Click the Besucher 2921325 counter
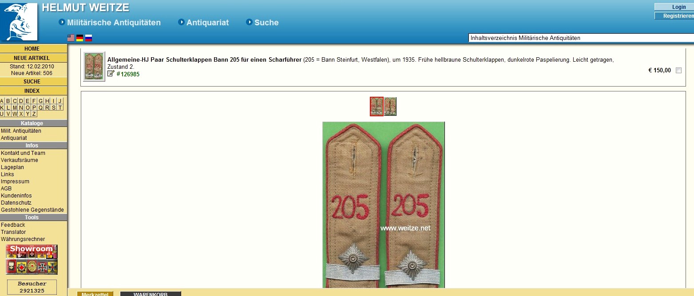694x296 pixels. [32, 287]
